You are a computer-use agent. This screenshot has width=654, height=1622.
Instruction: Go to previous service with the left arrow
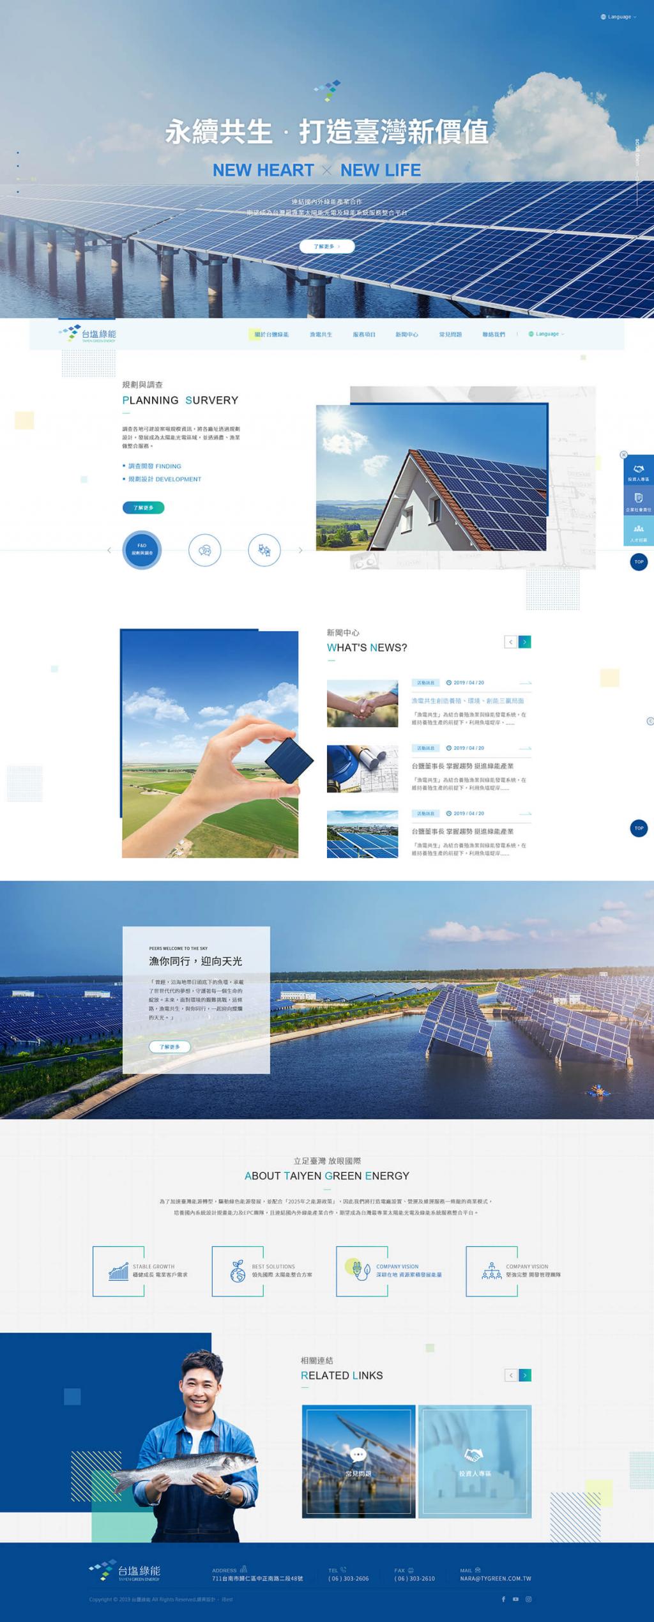click(x=109, y=550)
